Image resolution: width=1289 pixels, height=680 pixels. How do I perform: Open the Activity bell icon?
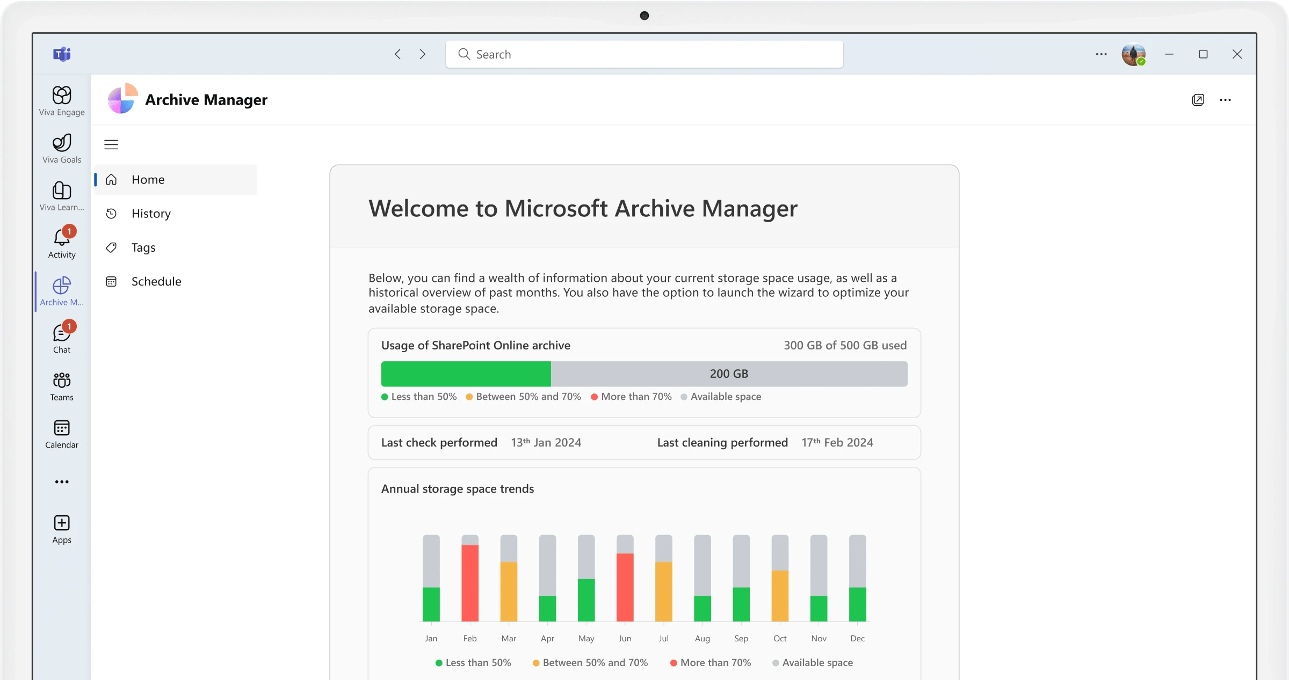[62, 243]
